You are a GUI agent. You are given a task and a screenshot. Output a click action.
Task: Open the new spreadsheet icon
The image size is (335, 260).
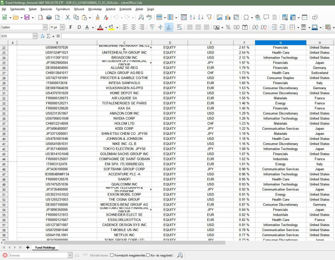point(5,17)
